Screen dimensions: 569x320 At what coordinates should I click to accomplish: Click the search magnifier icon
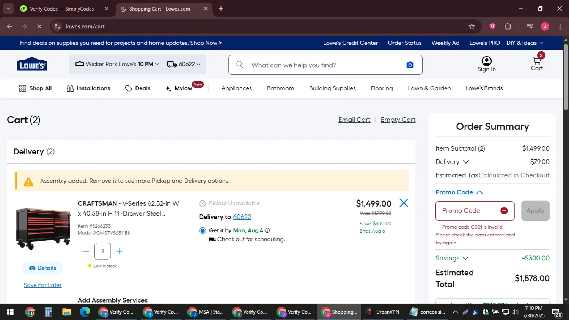tap(240, 65)
